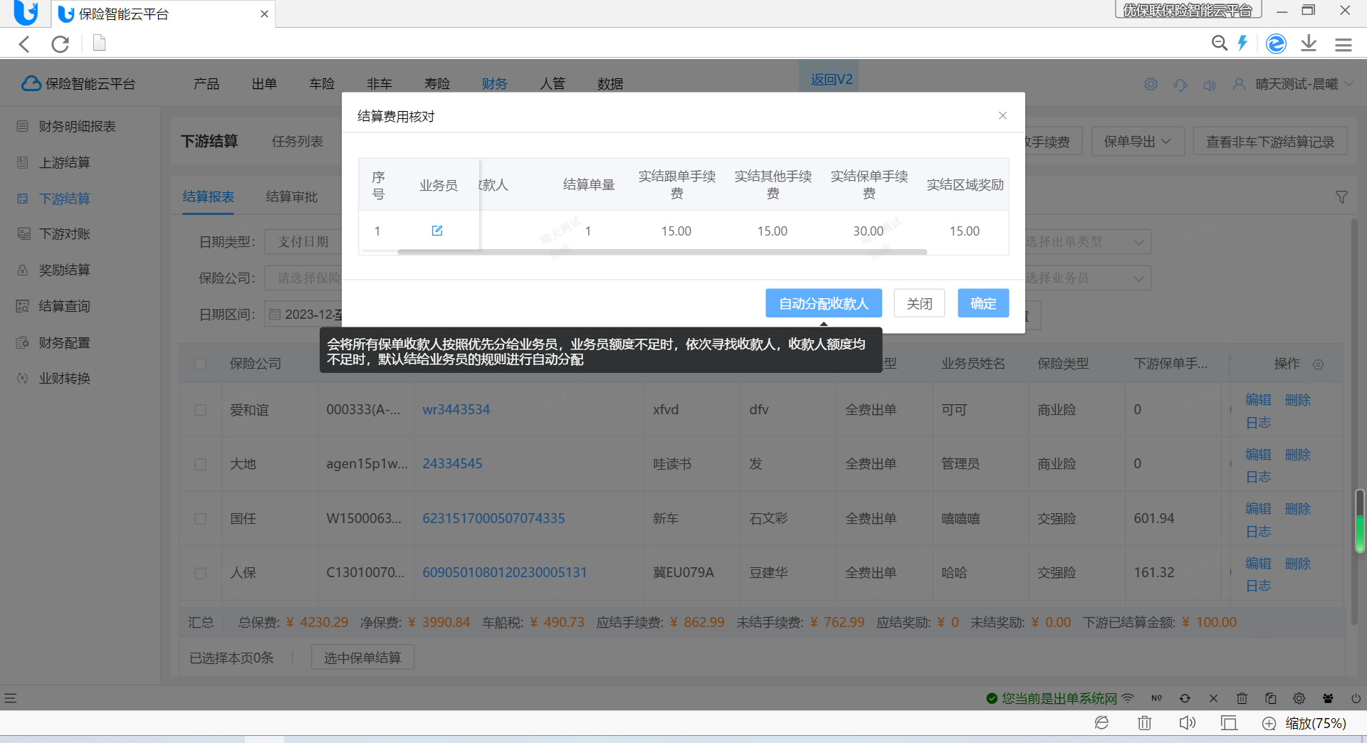
Task: Click the zoom plus icon beside 缩放(75%)
Action: (x=1269, y=724)
